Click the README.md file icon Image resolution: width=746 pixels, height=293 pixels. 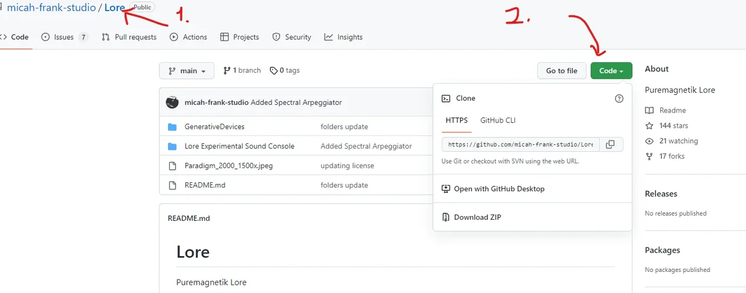tap(172, 185)
